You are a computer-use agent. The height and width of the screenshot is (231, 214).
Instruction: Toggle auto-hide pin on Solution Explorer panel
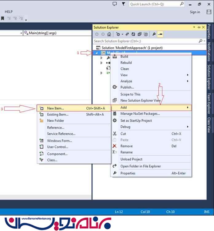[x=199, y=27]
